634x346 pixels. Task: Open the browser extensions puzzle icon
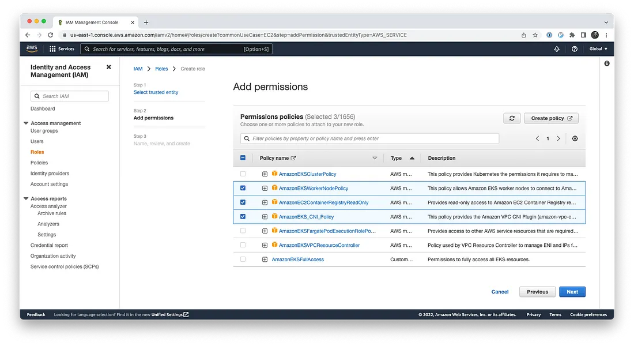pyautogui.click(x=572, y=35)
